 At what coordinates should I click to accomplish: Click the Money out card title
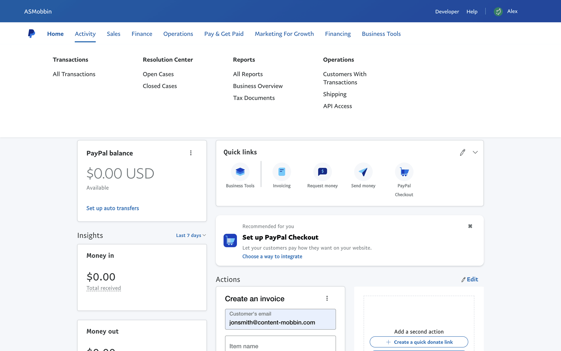[102, 331]
